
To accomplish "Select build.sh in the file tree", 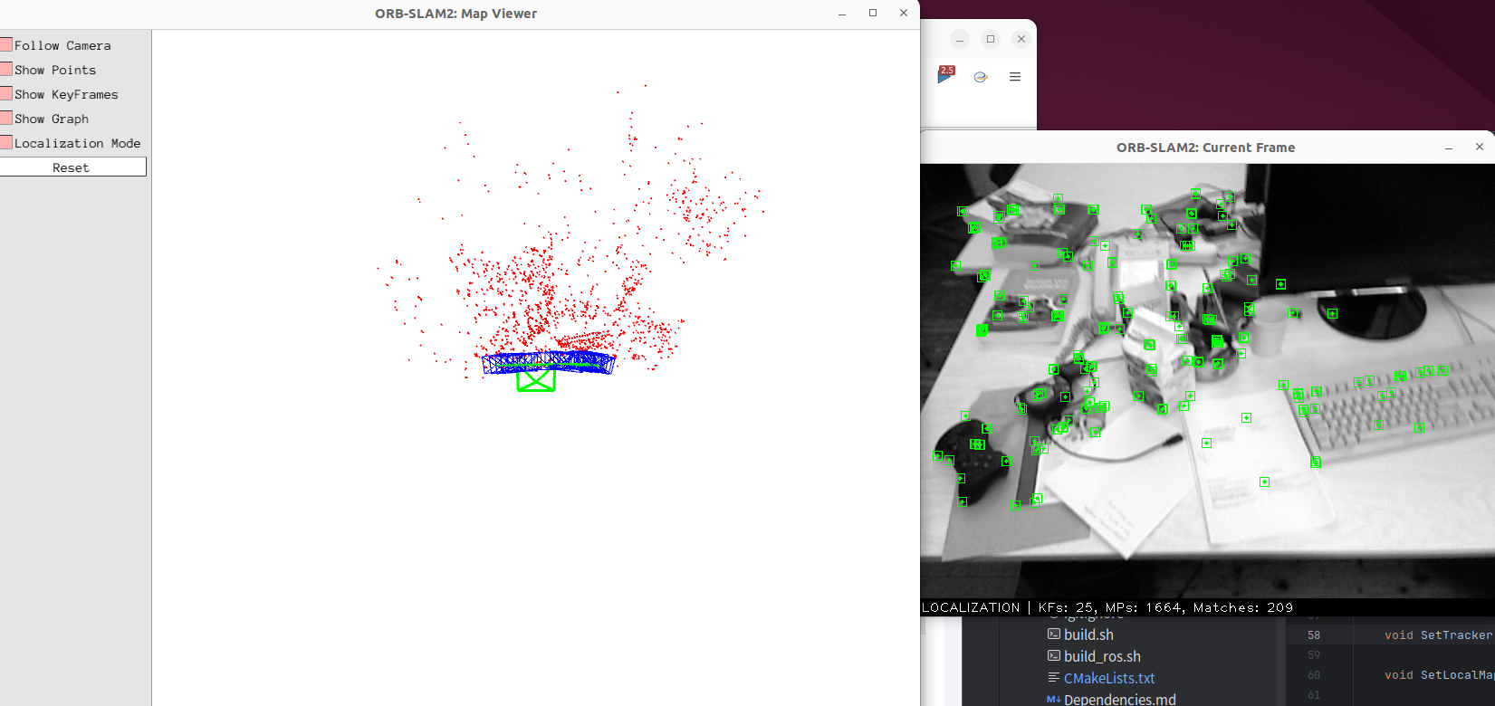I will pos(1088,634).
